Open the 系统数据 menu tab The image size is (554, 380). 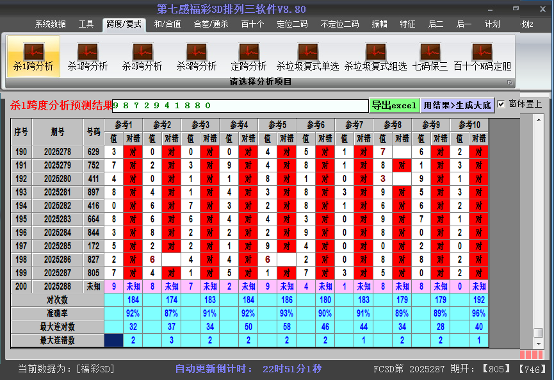[50, 24]
